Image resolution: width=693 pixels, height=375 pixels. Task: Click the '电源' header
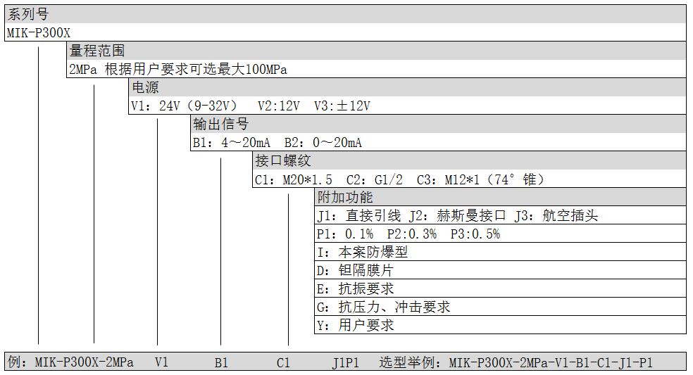pyautogui.click(x=145, y=87)
